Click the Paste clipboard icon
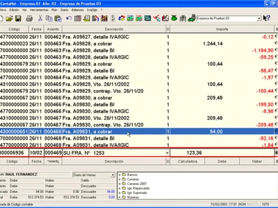Viewport: 278px width, 208px height. pos(58,18)
